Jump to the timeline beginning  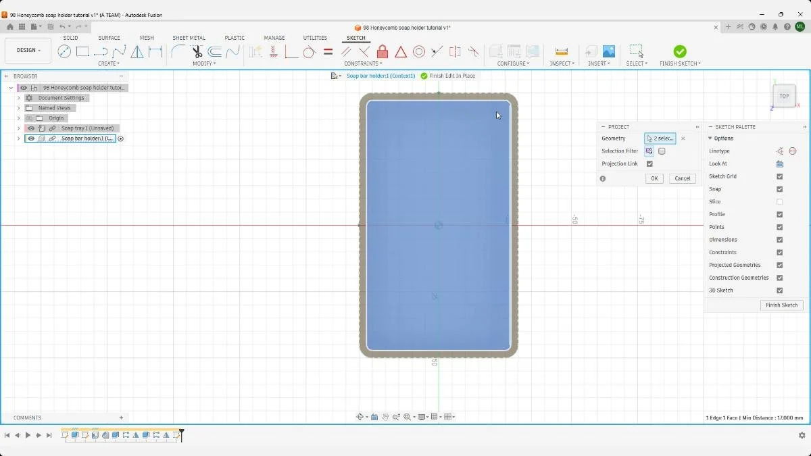(x=7, y=436)
